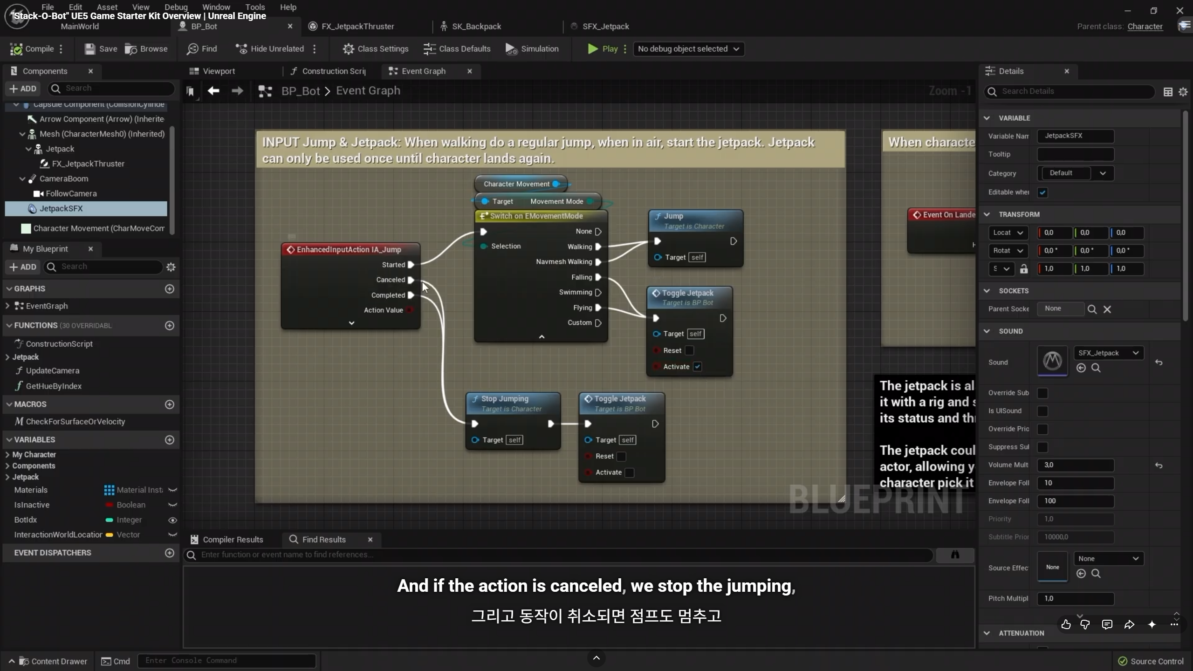Switch to the Viewport tab
This screenshot has width=1193, height=671.
(212, 71)
